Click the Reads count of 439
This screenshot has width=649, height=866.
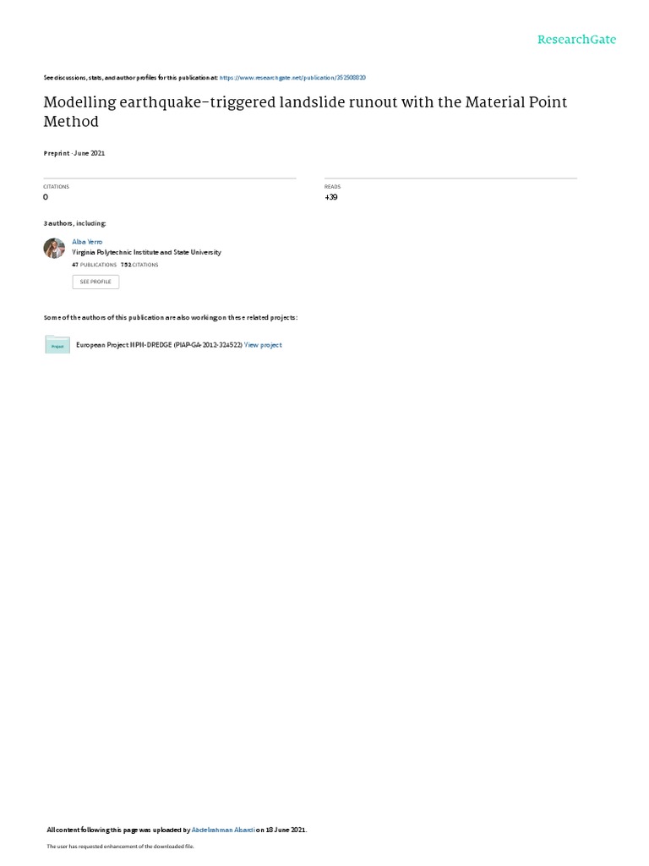point(331,197)
